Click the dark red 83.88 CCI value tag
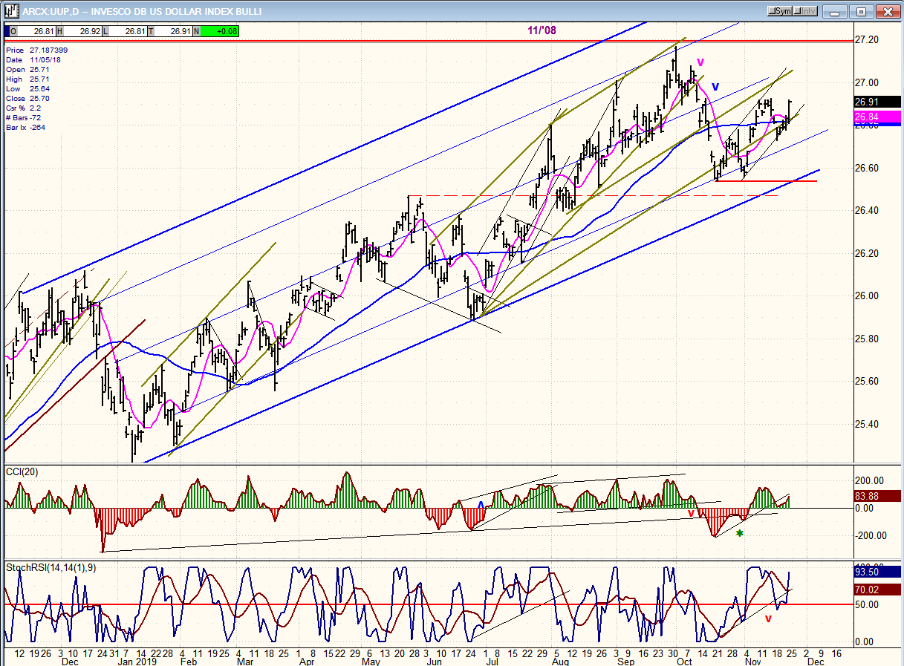 pyautogui.click(x=867, y=496)
